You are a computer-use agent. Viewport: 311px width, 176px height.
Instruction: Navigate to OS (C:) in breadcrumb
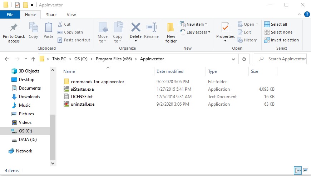pyautogui.click(x=81, y=59)
